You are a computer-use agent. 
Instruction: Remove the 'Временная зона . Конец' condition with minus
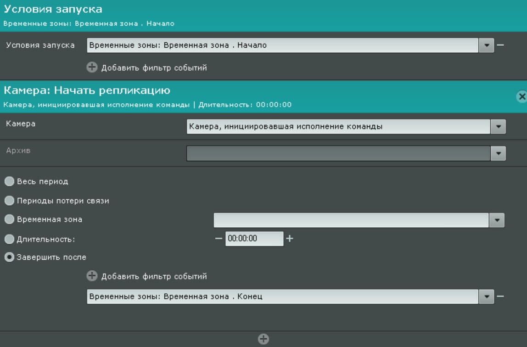[500, 297]
